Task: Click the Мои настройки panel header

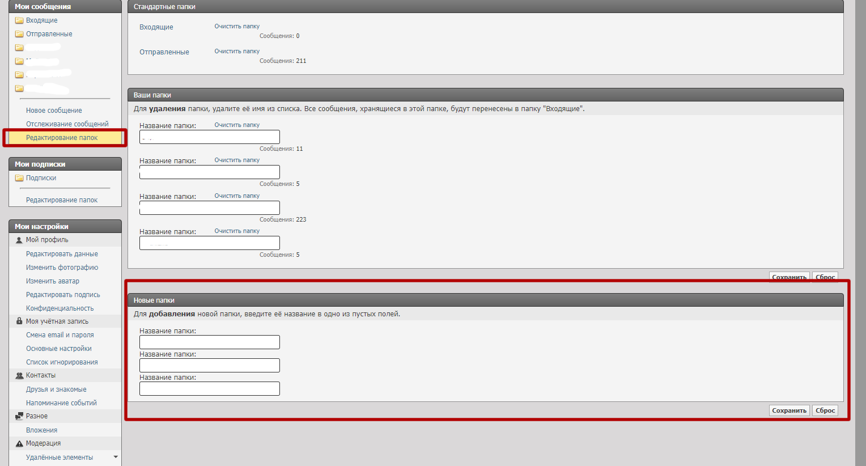Action: (x=65, y=226)
